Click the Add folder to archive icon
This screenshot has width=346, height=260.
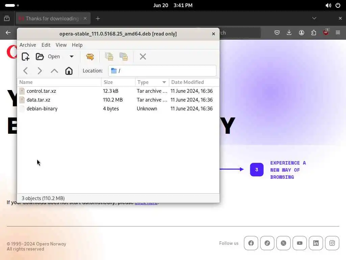click(124, 57)
